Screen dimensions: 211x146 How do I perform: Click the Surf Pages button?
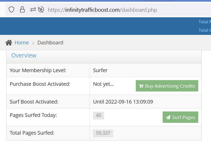click(180, 117)
